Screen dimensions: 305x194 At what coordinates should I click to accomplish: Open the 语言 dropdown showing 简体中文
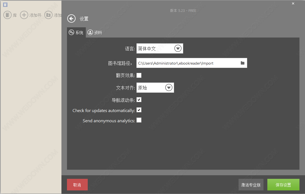178,49
